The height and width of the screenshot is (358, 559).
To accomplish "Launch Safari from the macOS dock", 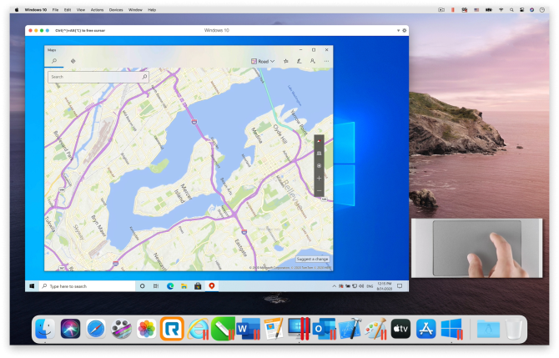I will [x=96, y=329].
